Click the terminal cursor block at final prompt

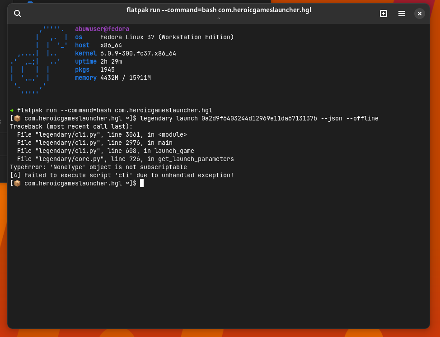[142, 183]
